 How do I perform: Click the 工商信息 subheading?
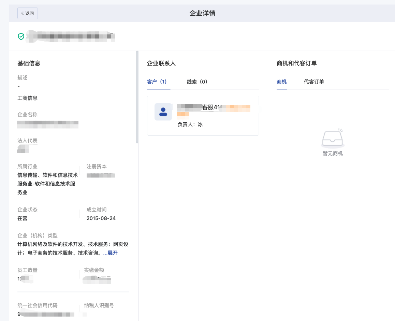click(27, 98)
